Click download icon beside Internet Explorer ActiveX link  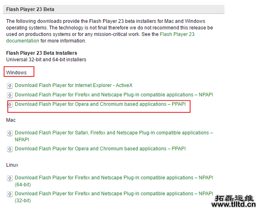tap(9, 86)
